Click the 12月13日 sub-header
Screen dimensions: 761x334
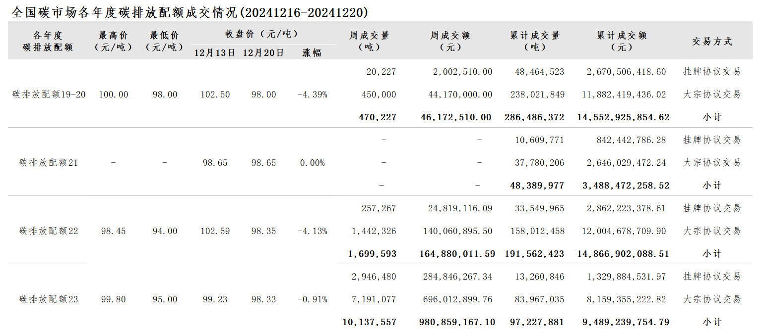[215, 52]
